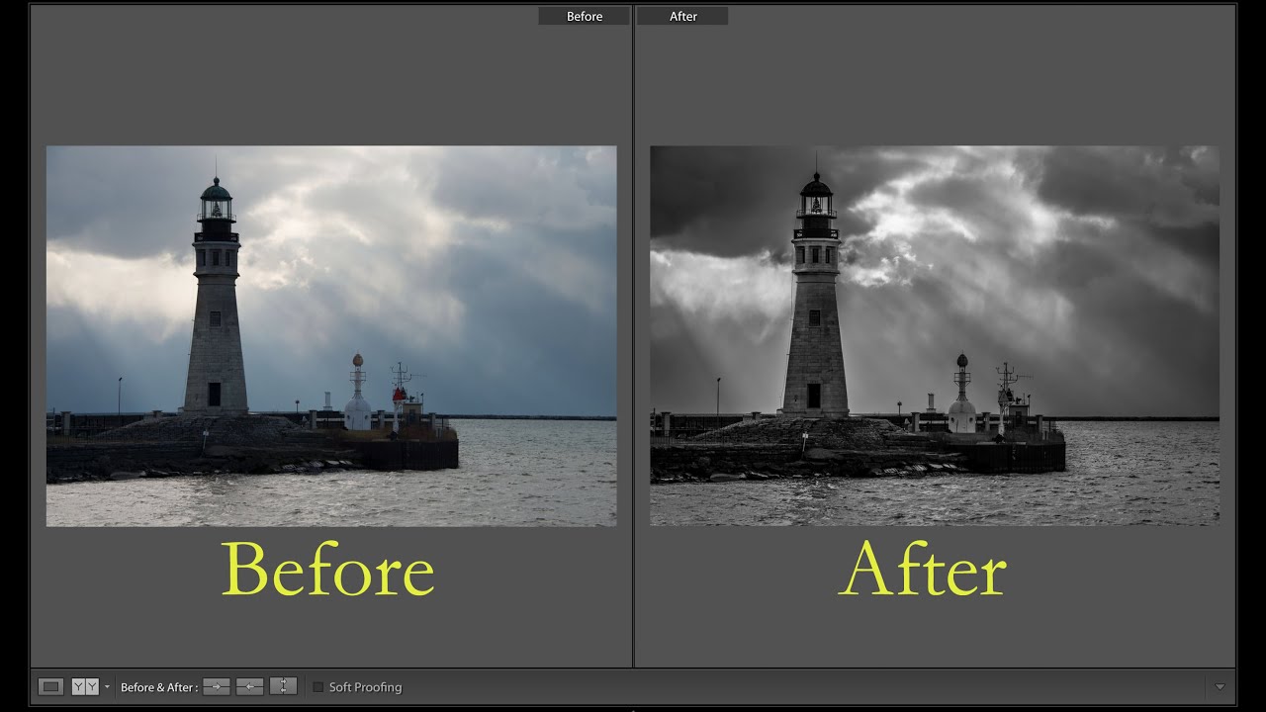Select the black-and-white After lighthouse photo

935,336
